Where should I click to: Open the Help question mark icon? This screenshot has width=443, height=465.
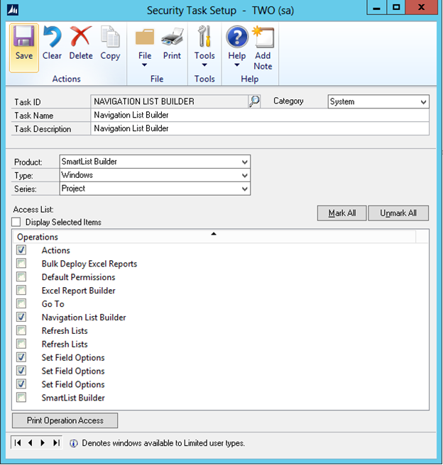point(236,37)
